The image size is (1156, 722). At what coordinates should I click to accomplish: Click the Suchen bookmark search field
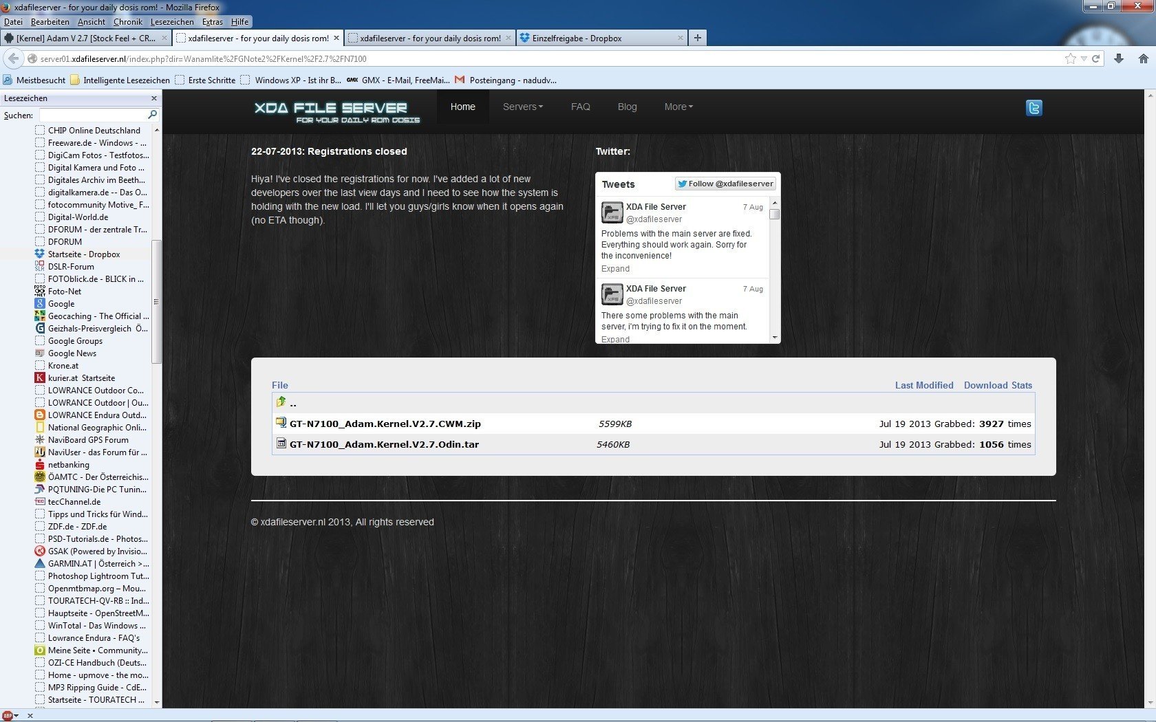click(93, 115)
